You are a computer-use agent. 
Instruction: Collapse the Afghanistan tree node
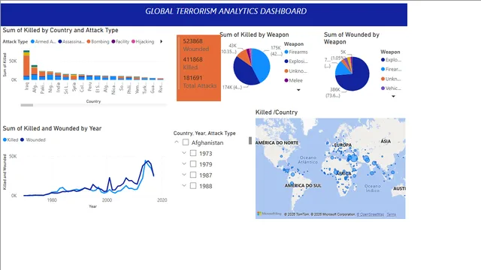(x=177, y=142)
